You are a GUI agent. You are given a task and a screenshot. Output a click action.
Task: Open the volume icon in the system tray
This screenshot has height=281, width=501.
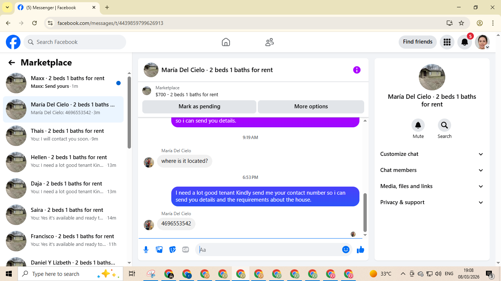[x=438, y=274]
